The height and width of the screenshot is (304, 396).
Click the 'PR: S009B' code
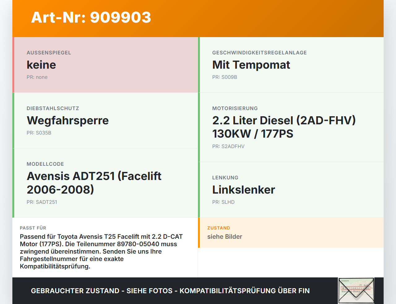[x=225, y=77]
